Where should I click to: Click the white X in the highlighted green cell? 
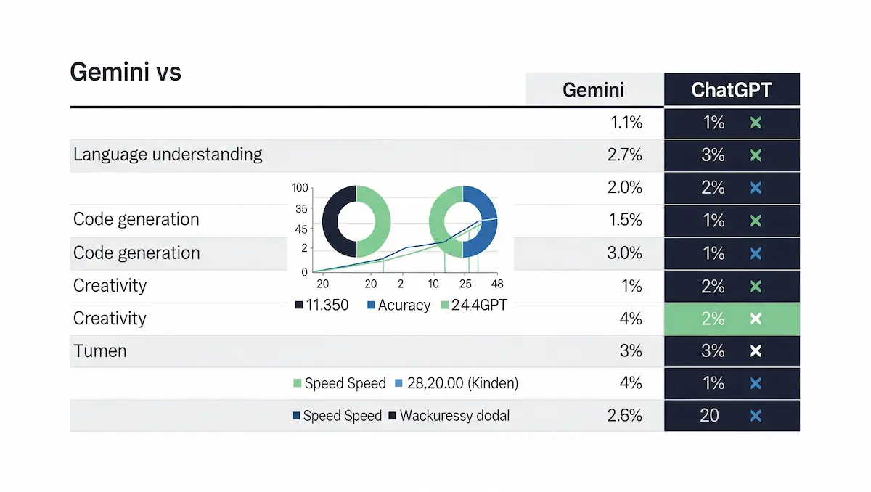point(756,319)
